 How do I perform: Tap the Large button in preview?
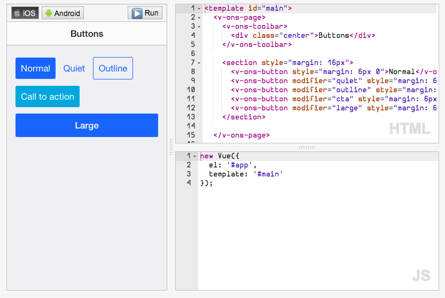tap(87, 125)
